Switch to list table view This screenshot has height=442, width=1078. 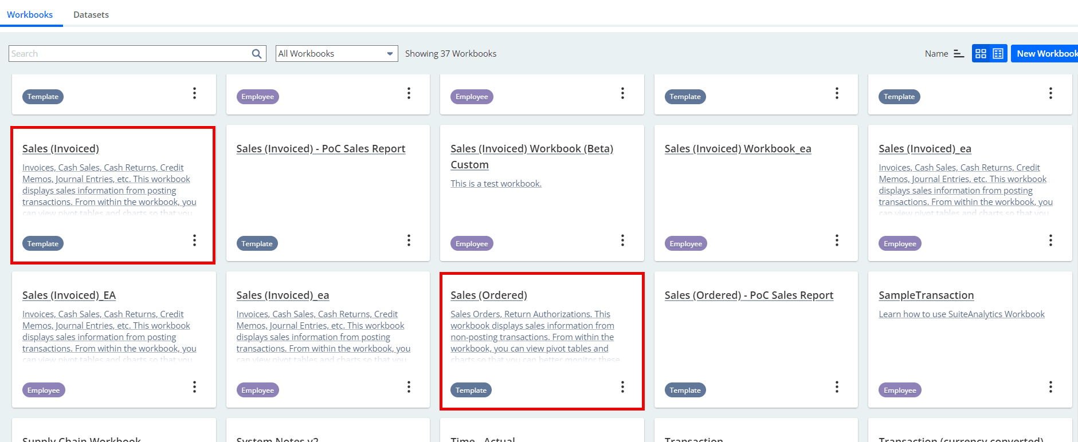(998, 54)
